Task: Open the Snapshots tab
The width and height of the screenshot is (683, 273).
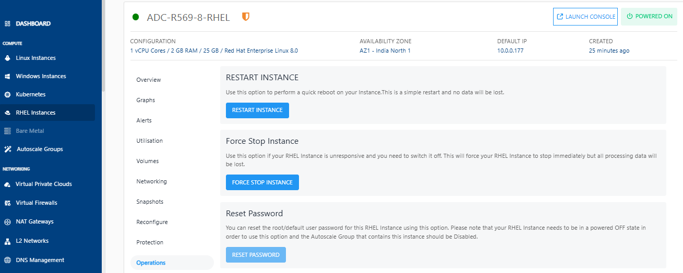Action: click(150, 202)
